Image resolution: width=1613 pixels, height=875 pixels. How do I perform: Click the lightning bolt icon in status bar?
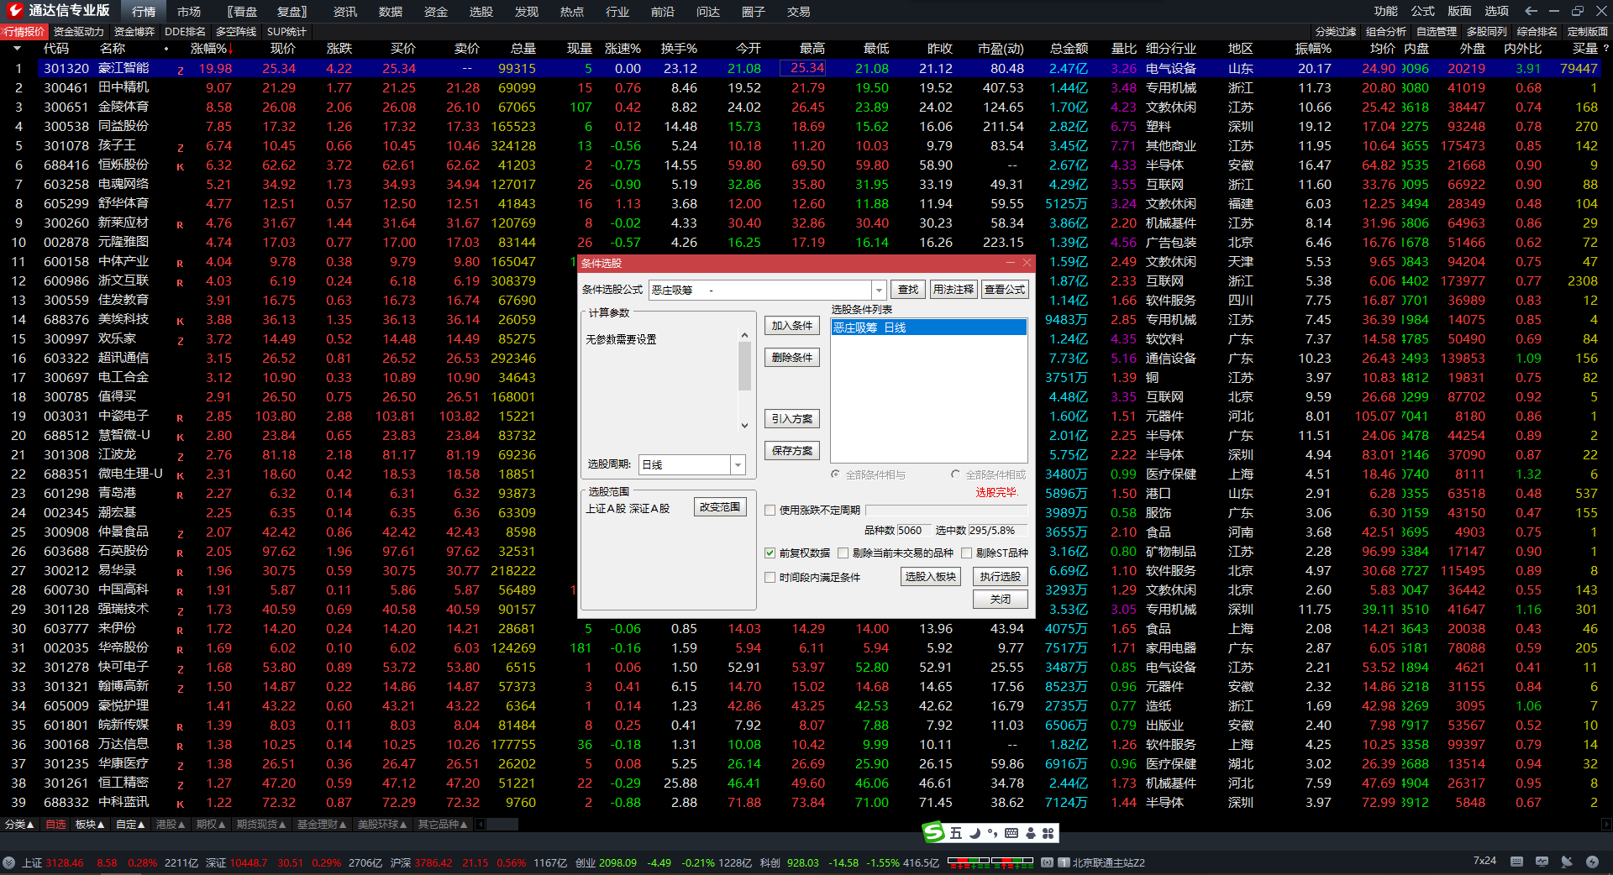point(1592,862)
